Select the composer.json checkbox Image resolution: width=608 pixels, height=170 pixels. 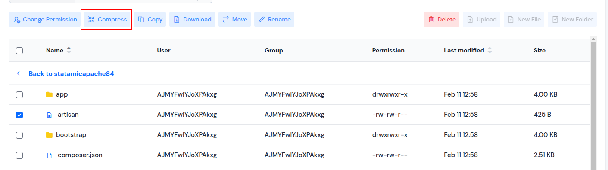(x=19, y=155)
